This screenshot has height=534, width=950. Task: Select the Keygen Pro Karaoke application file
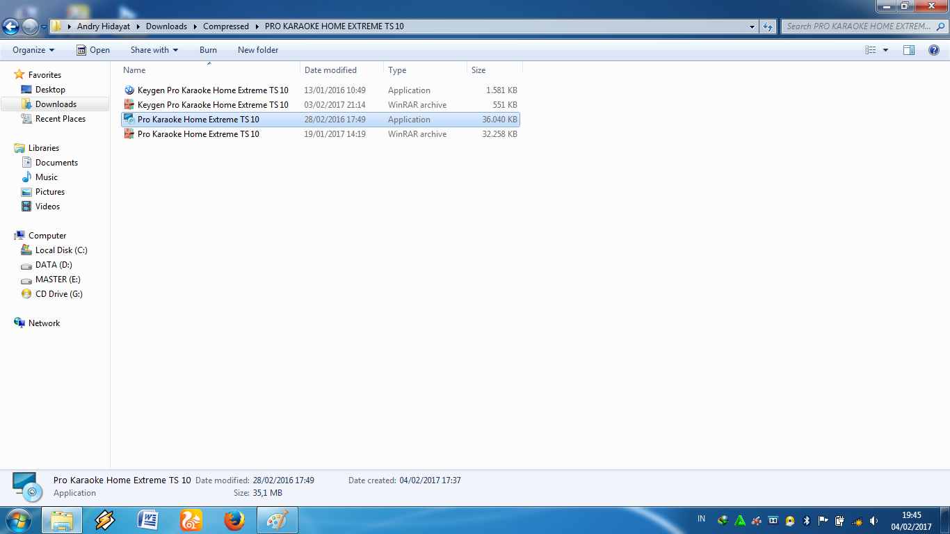[321, 90]
